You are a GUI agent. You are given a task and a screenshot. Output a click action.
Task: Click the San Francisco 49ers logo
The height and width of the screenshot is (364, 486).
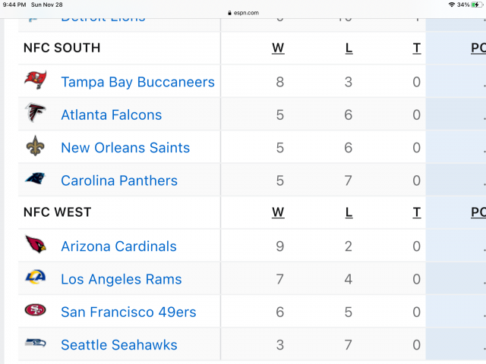[x=35, y=311]
